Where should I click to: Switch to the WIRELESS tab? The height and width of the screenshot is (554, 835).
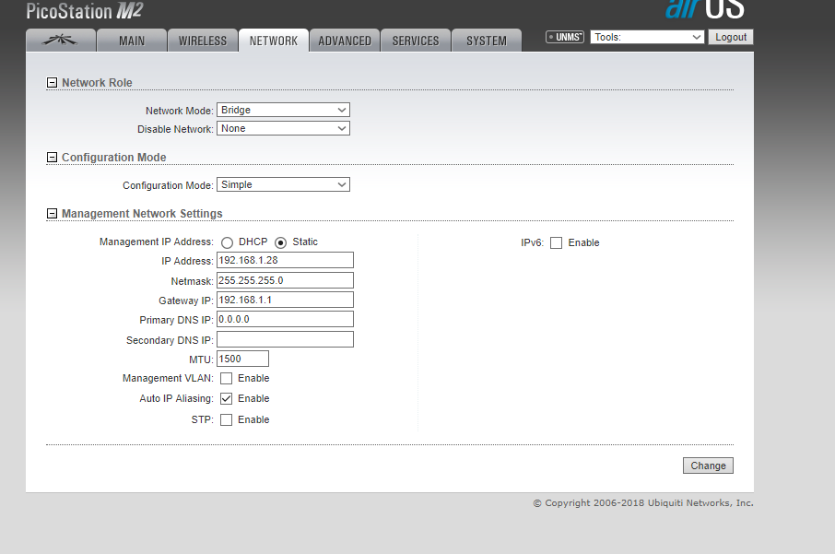203,41
